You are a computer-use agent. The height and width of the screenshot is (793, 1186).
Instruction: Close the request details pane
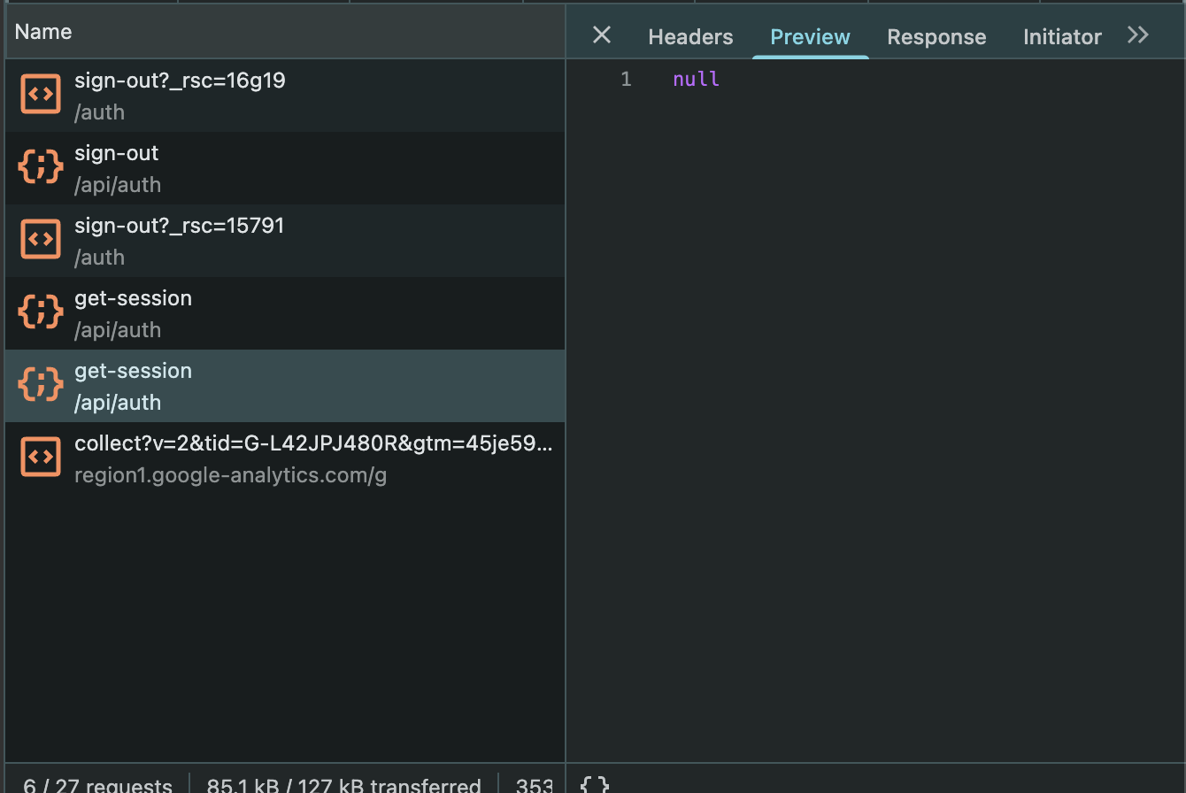click(x=602, y=35)
